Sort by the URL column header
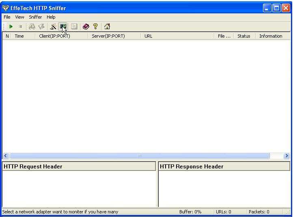The width and height of the screenshot is (293, 217). (x=177, y=36)
